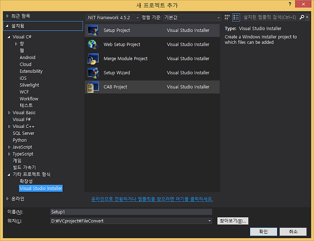Image resolution: width=314 pixels, height=241 pixels.
Task: Select the Silverlight category
Action: [29, 85]
